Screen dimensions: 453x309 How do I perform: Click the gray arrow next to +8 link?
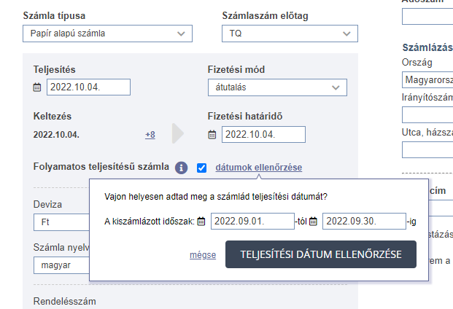(177, 133)
